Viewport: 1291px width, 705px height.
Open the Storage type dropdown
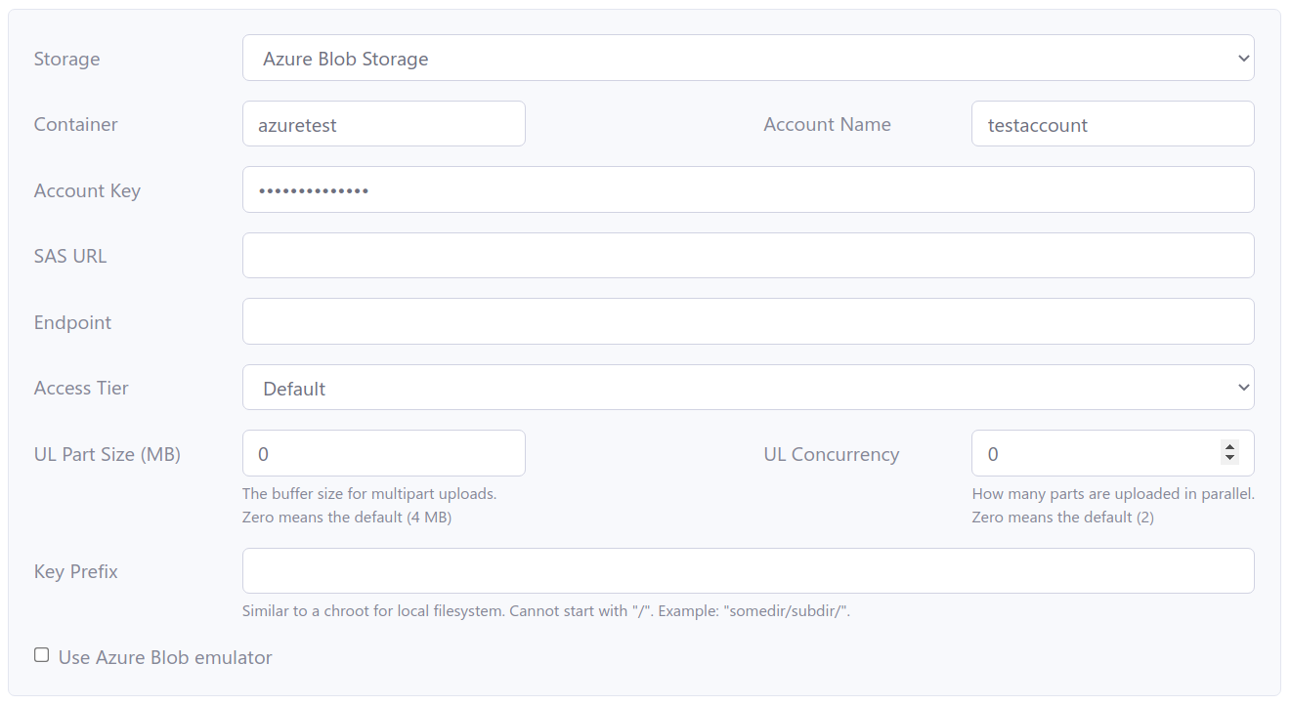[x=748, y=58]
